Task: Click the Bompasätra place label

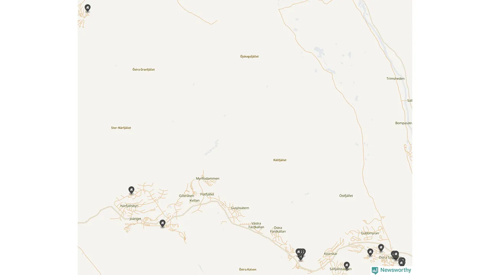Action: [403, 123]
